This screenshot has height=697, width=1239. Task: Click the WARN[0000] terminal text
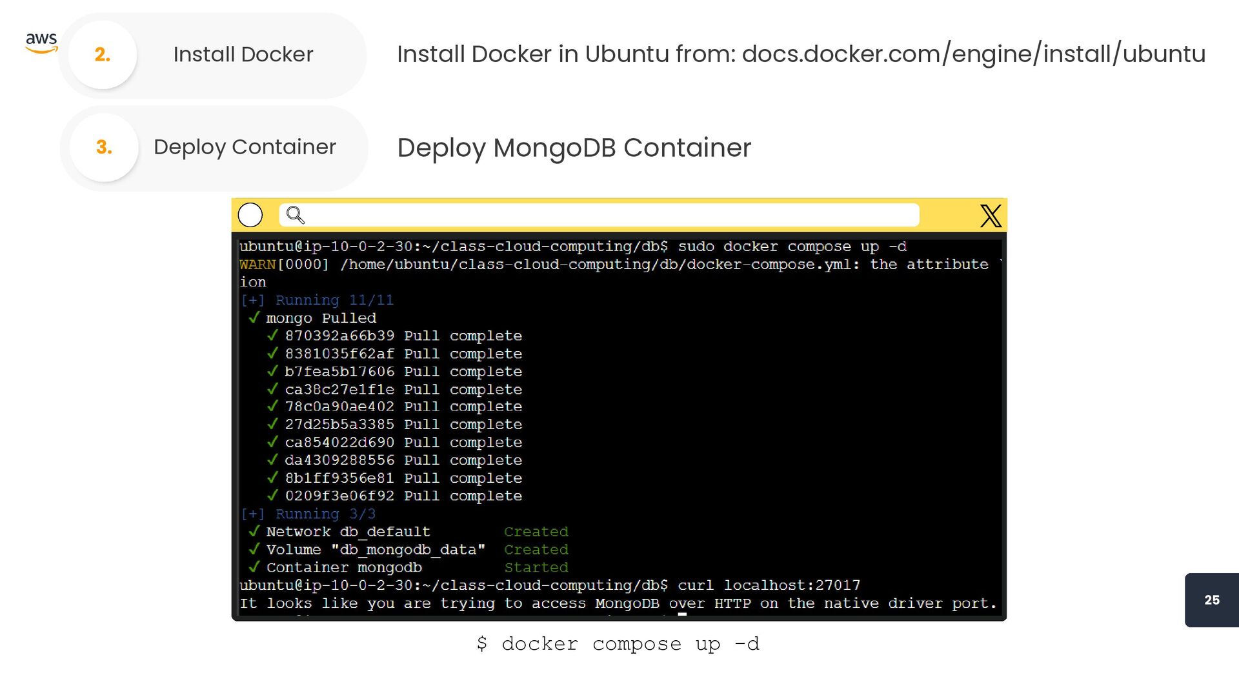[283, 265]
